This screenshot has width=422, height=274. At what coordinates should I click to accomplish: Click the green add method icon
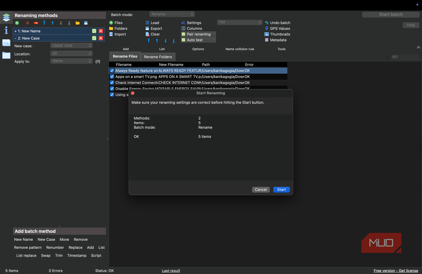click(17, 23)
